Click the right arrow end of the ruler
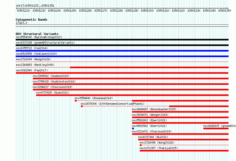 228,8
